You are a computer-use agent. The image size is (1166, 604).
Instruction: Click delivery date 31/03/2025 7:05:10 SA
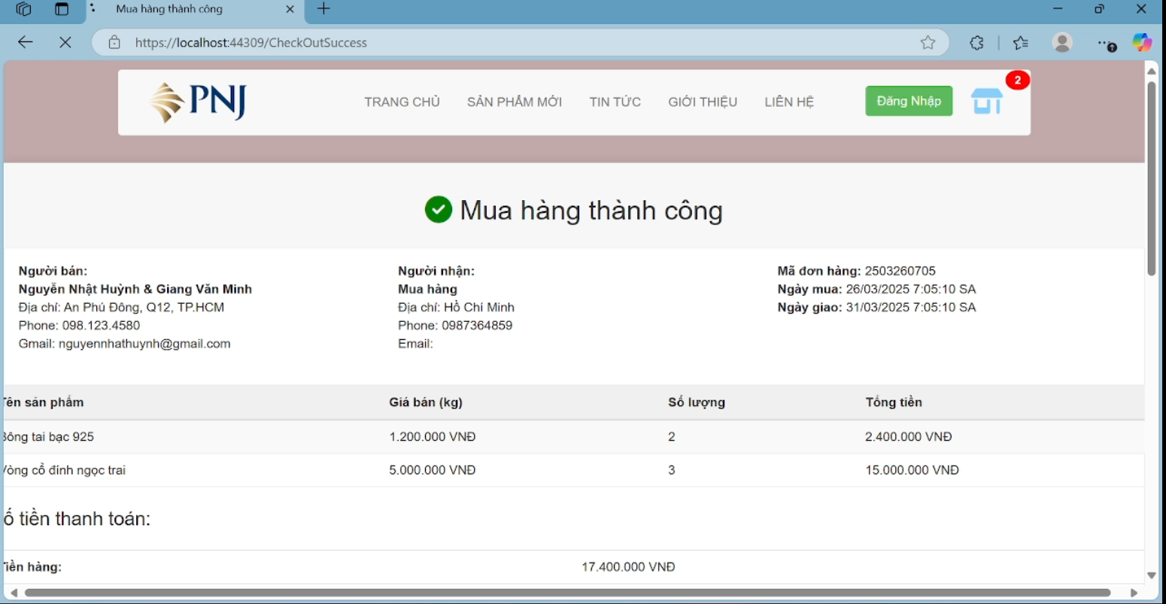click(x=911, y=308)
